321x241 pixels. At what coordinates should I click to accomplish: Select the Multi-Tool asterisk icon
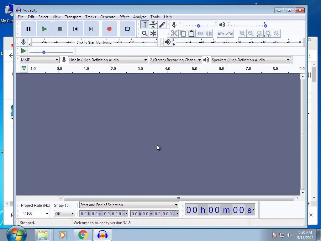point(153,33)
